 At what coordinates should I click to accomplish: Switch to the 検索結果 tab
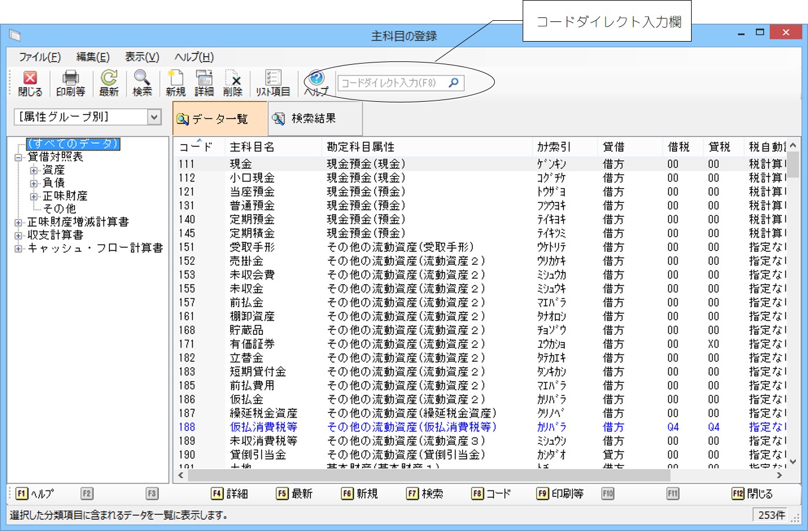[x=314, y=119]
